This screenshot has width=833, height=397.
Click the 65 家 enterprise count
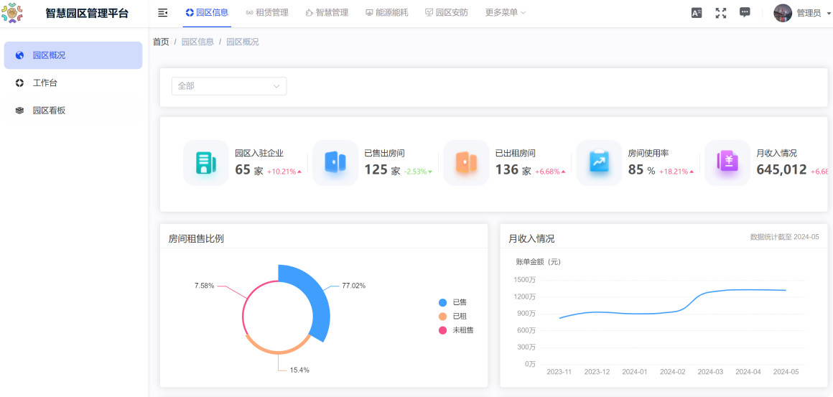[249, 170]
